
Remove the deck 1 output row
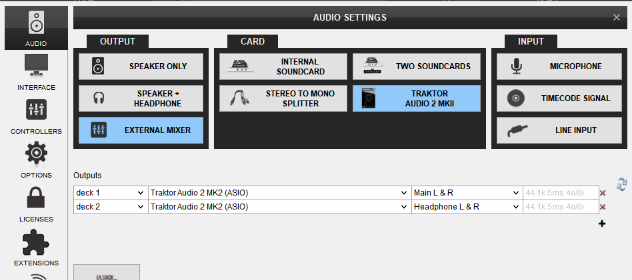603,193
